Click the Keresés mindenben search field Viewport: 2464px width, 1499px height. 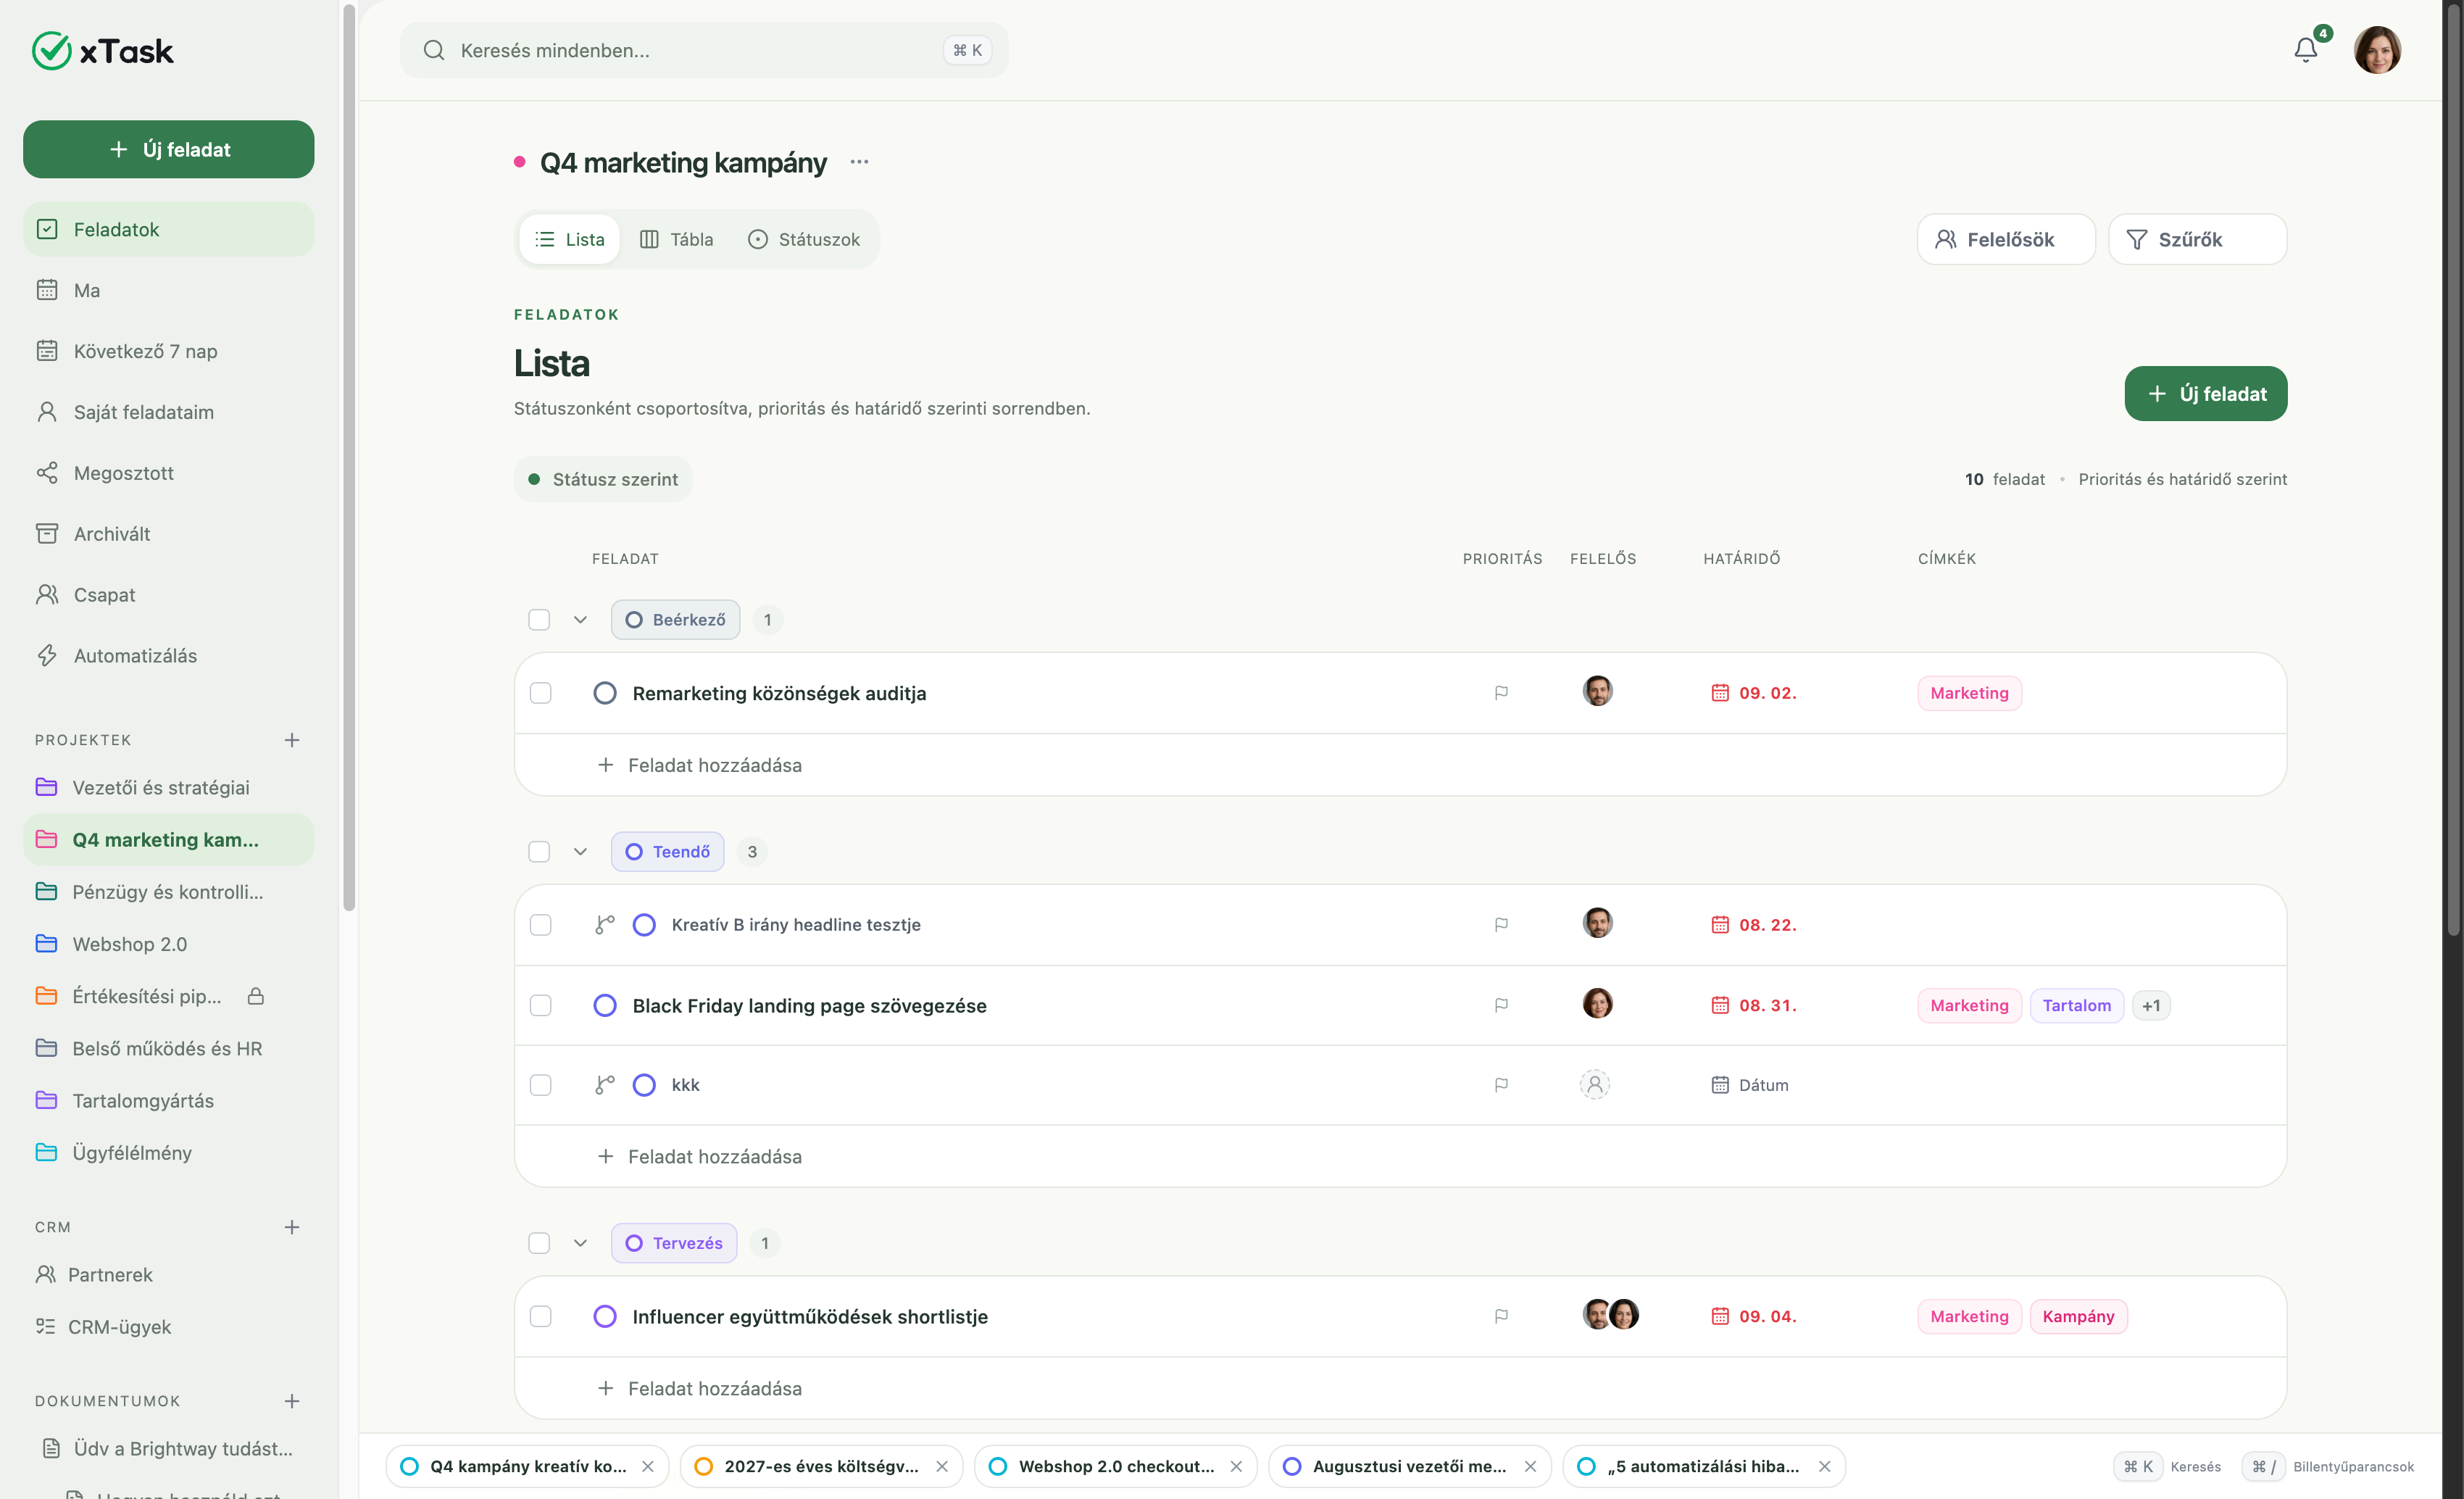tap(704, 50)
